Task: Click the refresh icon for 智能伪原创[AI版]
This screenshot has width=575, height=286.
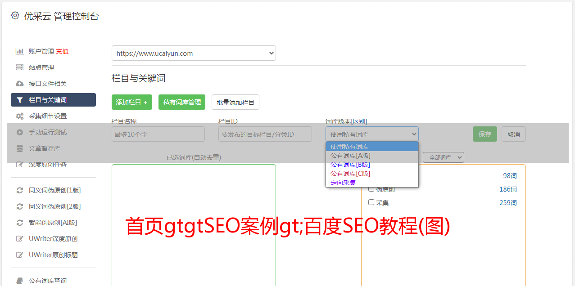Action: tap(19, 223)
